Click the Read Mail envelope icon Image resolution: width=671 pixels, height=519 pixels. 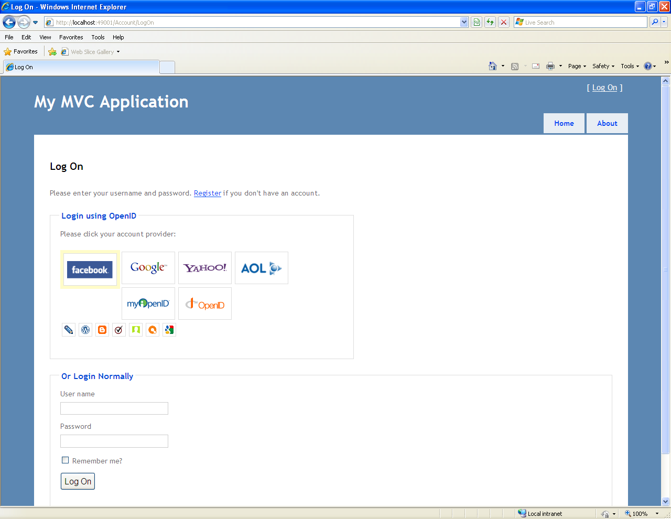(x=536, y=66)
